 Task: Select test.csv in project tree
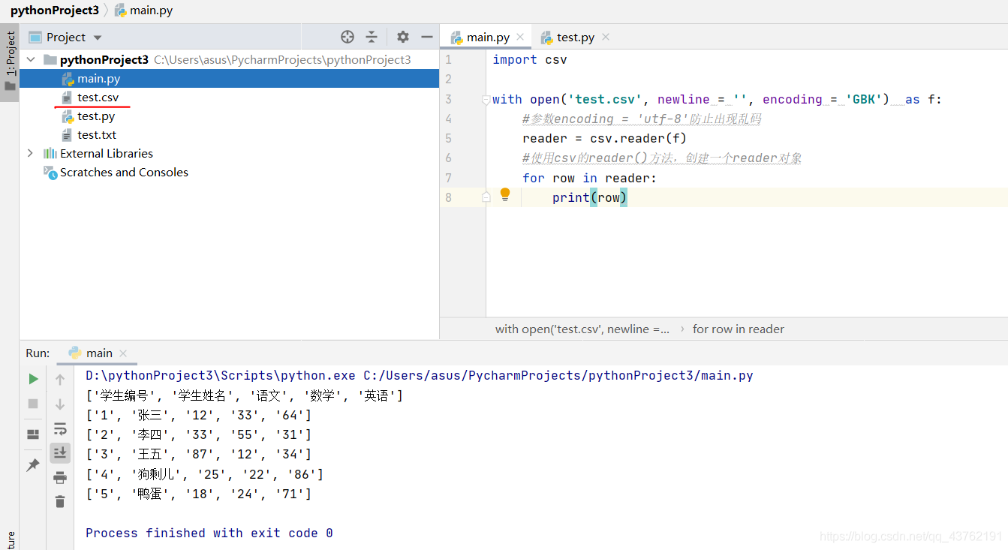tap(98, 98)
